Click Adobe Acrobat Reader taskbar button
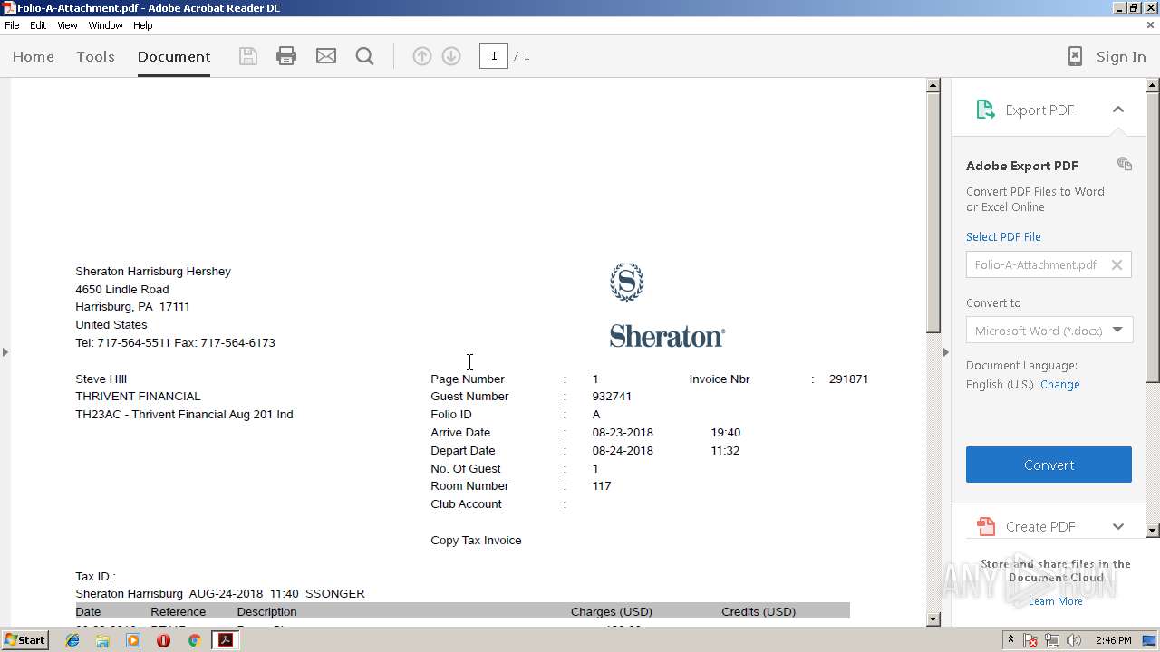 pyautogui.click(x=225, y=640)
